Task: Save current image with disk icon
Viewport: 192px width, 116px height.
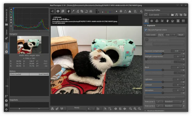Action: pos(52,109)
